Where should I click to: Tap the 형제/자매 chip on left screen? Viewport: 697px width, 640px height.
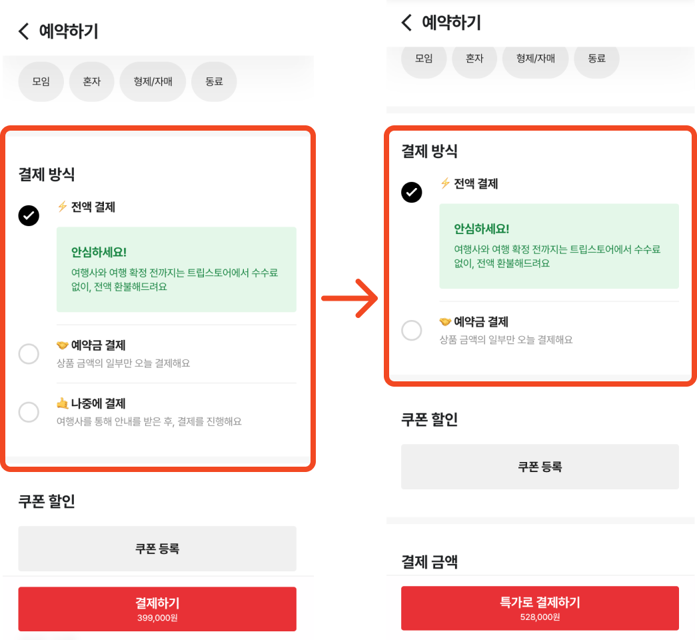click(153, 82)
